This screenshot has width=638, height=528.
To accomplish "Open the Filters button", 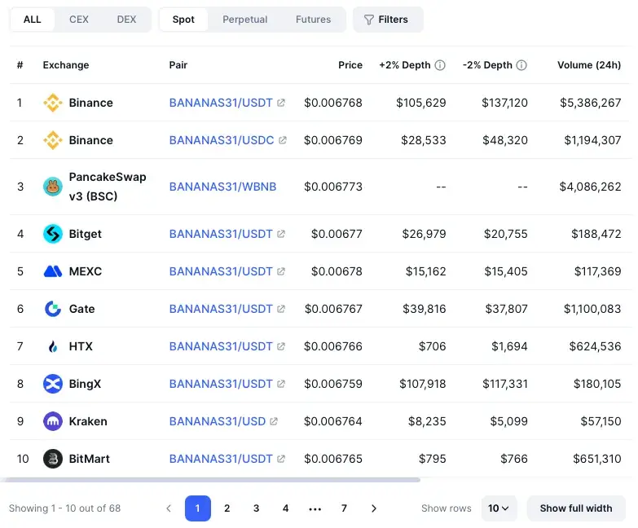I will pos(388,20).
